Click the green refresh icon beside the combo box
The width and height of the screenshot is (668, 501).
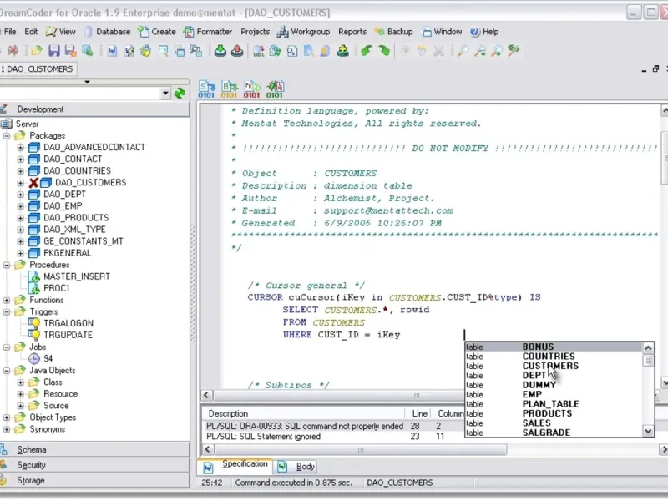[x=180, y=94]
